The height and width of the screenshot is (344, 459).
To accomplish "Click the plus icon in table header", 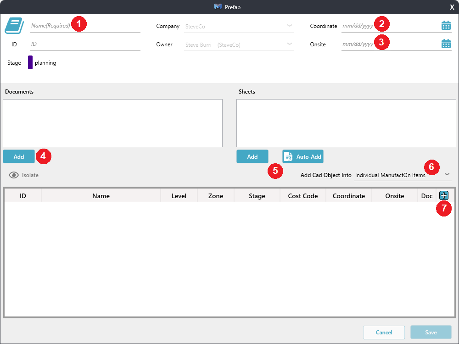I will pyautogui.click(x=444, y=195).
